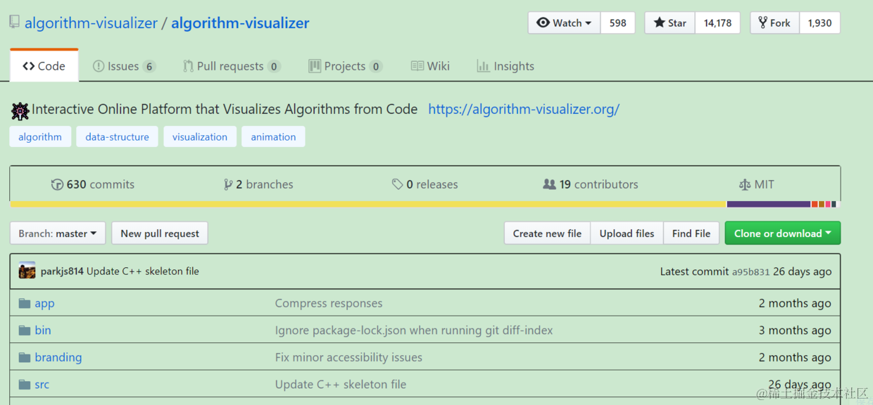Switch to the Insights tab
Image resolution: width=873 pixels, height=405 pixels.
(x=505, y=66)
